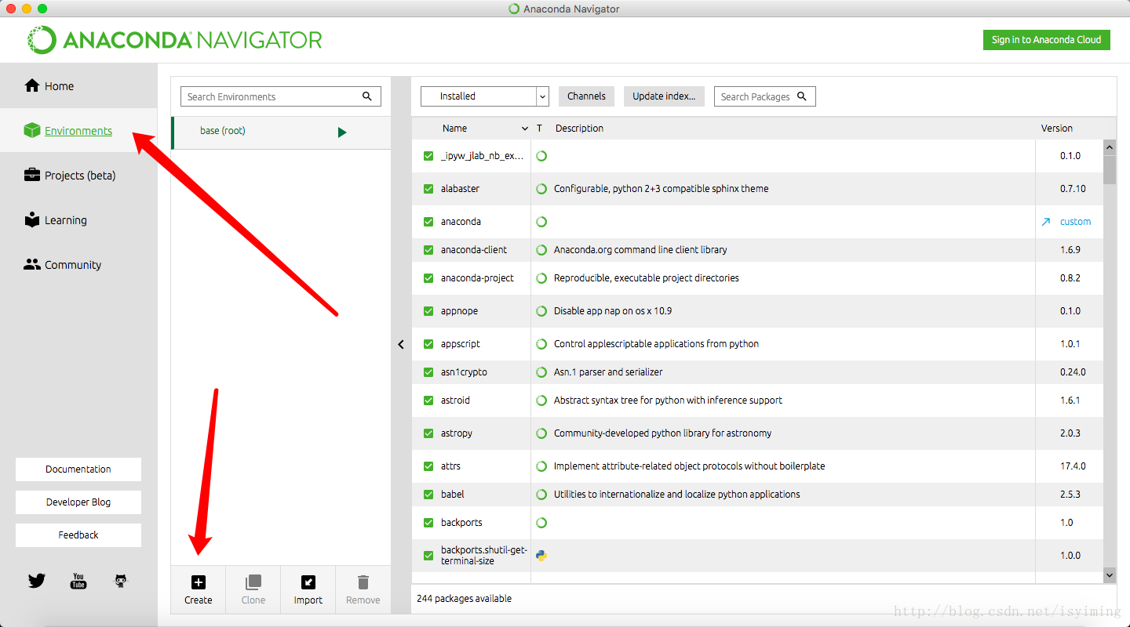Open Projects (beta) section
1130x627 pixels.
coord(78,176)
